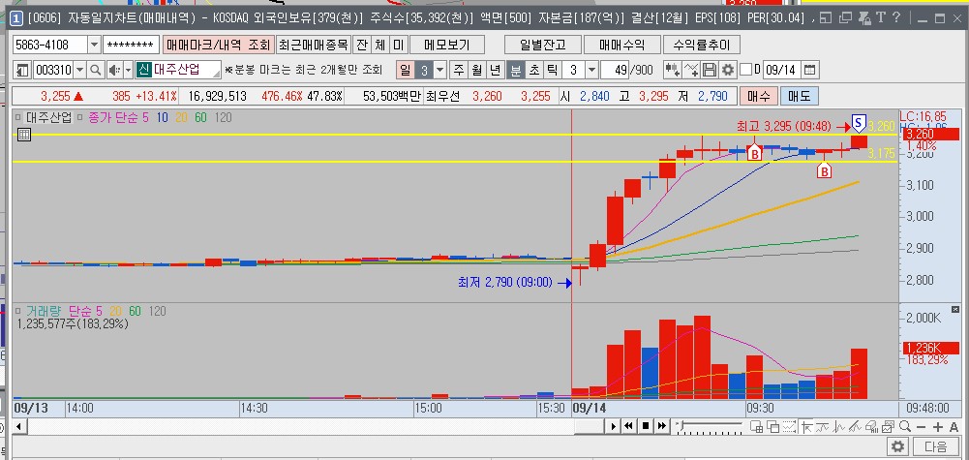Click the bottom toolbar chart-with-grid icon
Image resolution: width=969 pixels, height=460 pixels.
tap(756, 426)
